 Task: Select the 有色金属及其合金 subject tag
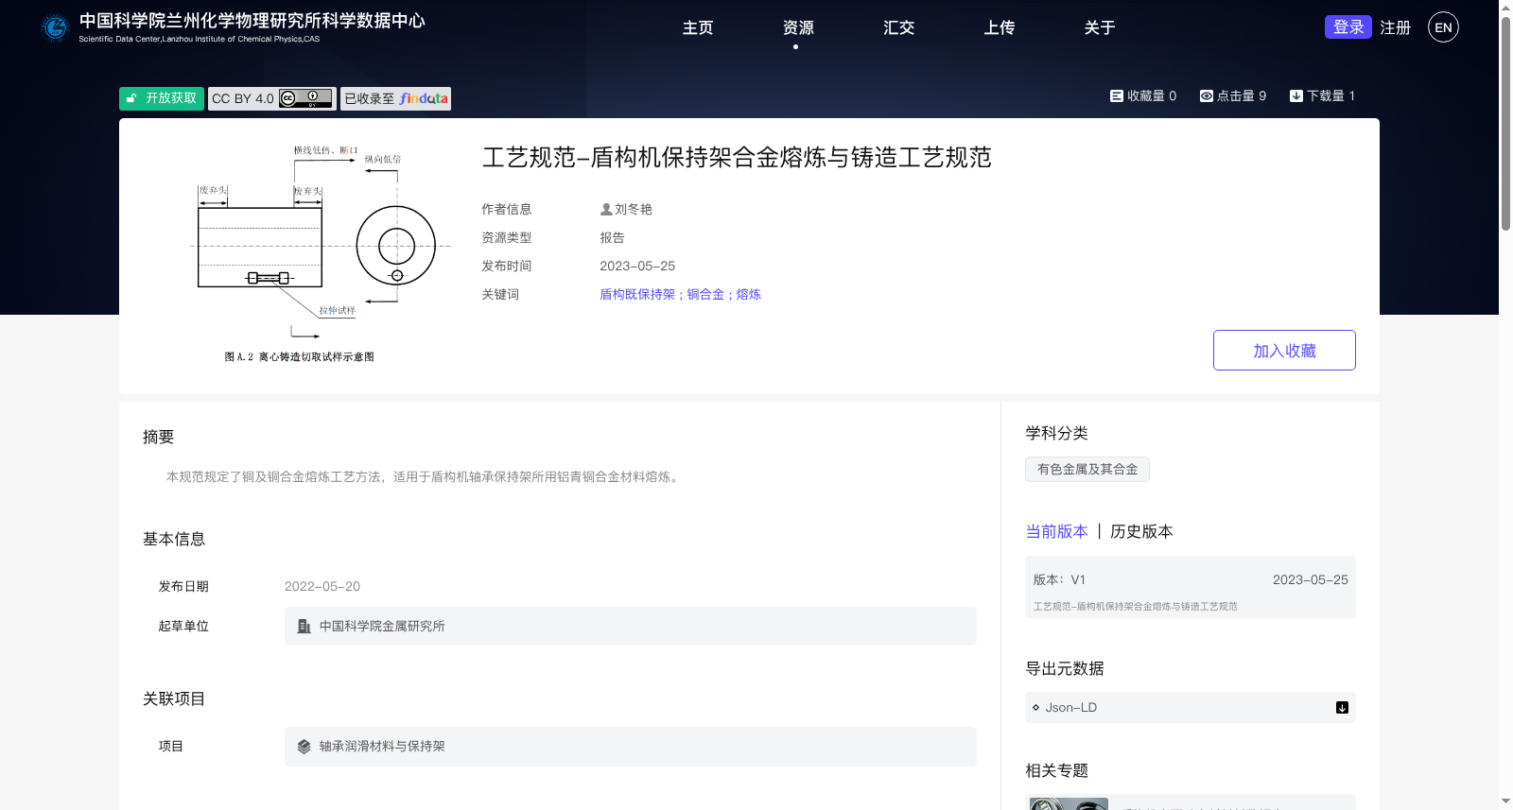[x=1087, y=470]
